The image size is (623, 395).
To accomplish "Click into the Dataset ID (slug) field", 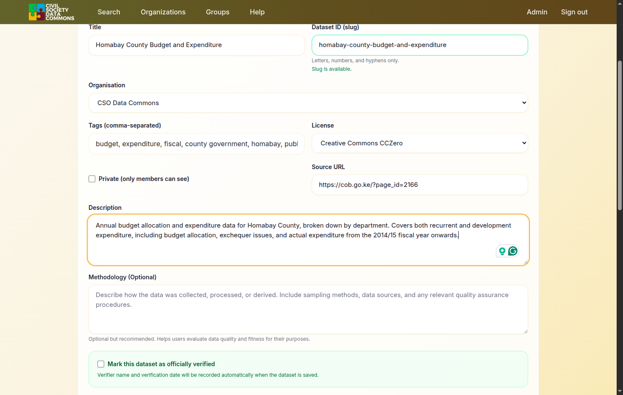I will tap(420, 45).
